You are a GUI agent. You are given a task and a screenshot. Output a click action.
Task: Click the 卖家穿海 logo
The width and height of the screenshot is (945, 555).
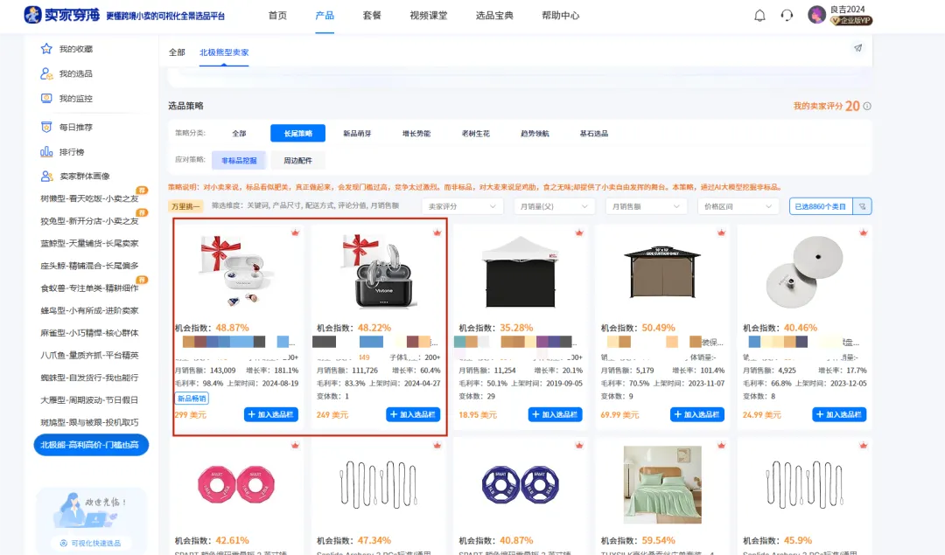tap(61, 15)
